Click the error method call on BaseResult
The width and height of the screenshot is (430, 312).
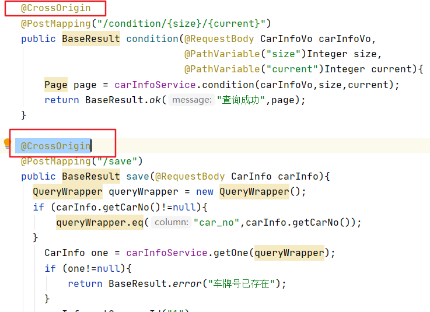187,283
